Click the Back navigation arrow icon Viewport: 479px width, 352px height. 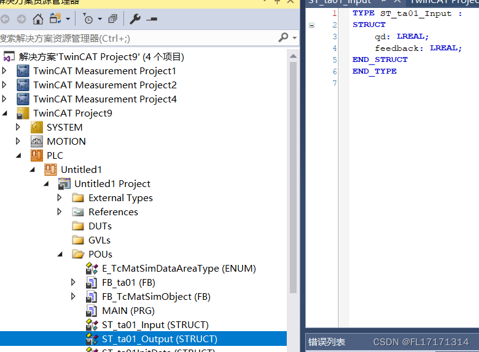pyautogui.click(x=5, y=19)
